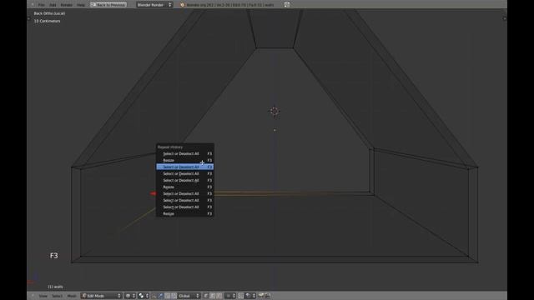534x300 pixels.
Task: Open the Select menu in 3D viewport header
Action: click(x=58, y=296)
